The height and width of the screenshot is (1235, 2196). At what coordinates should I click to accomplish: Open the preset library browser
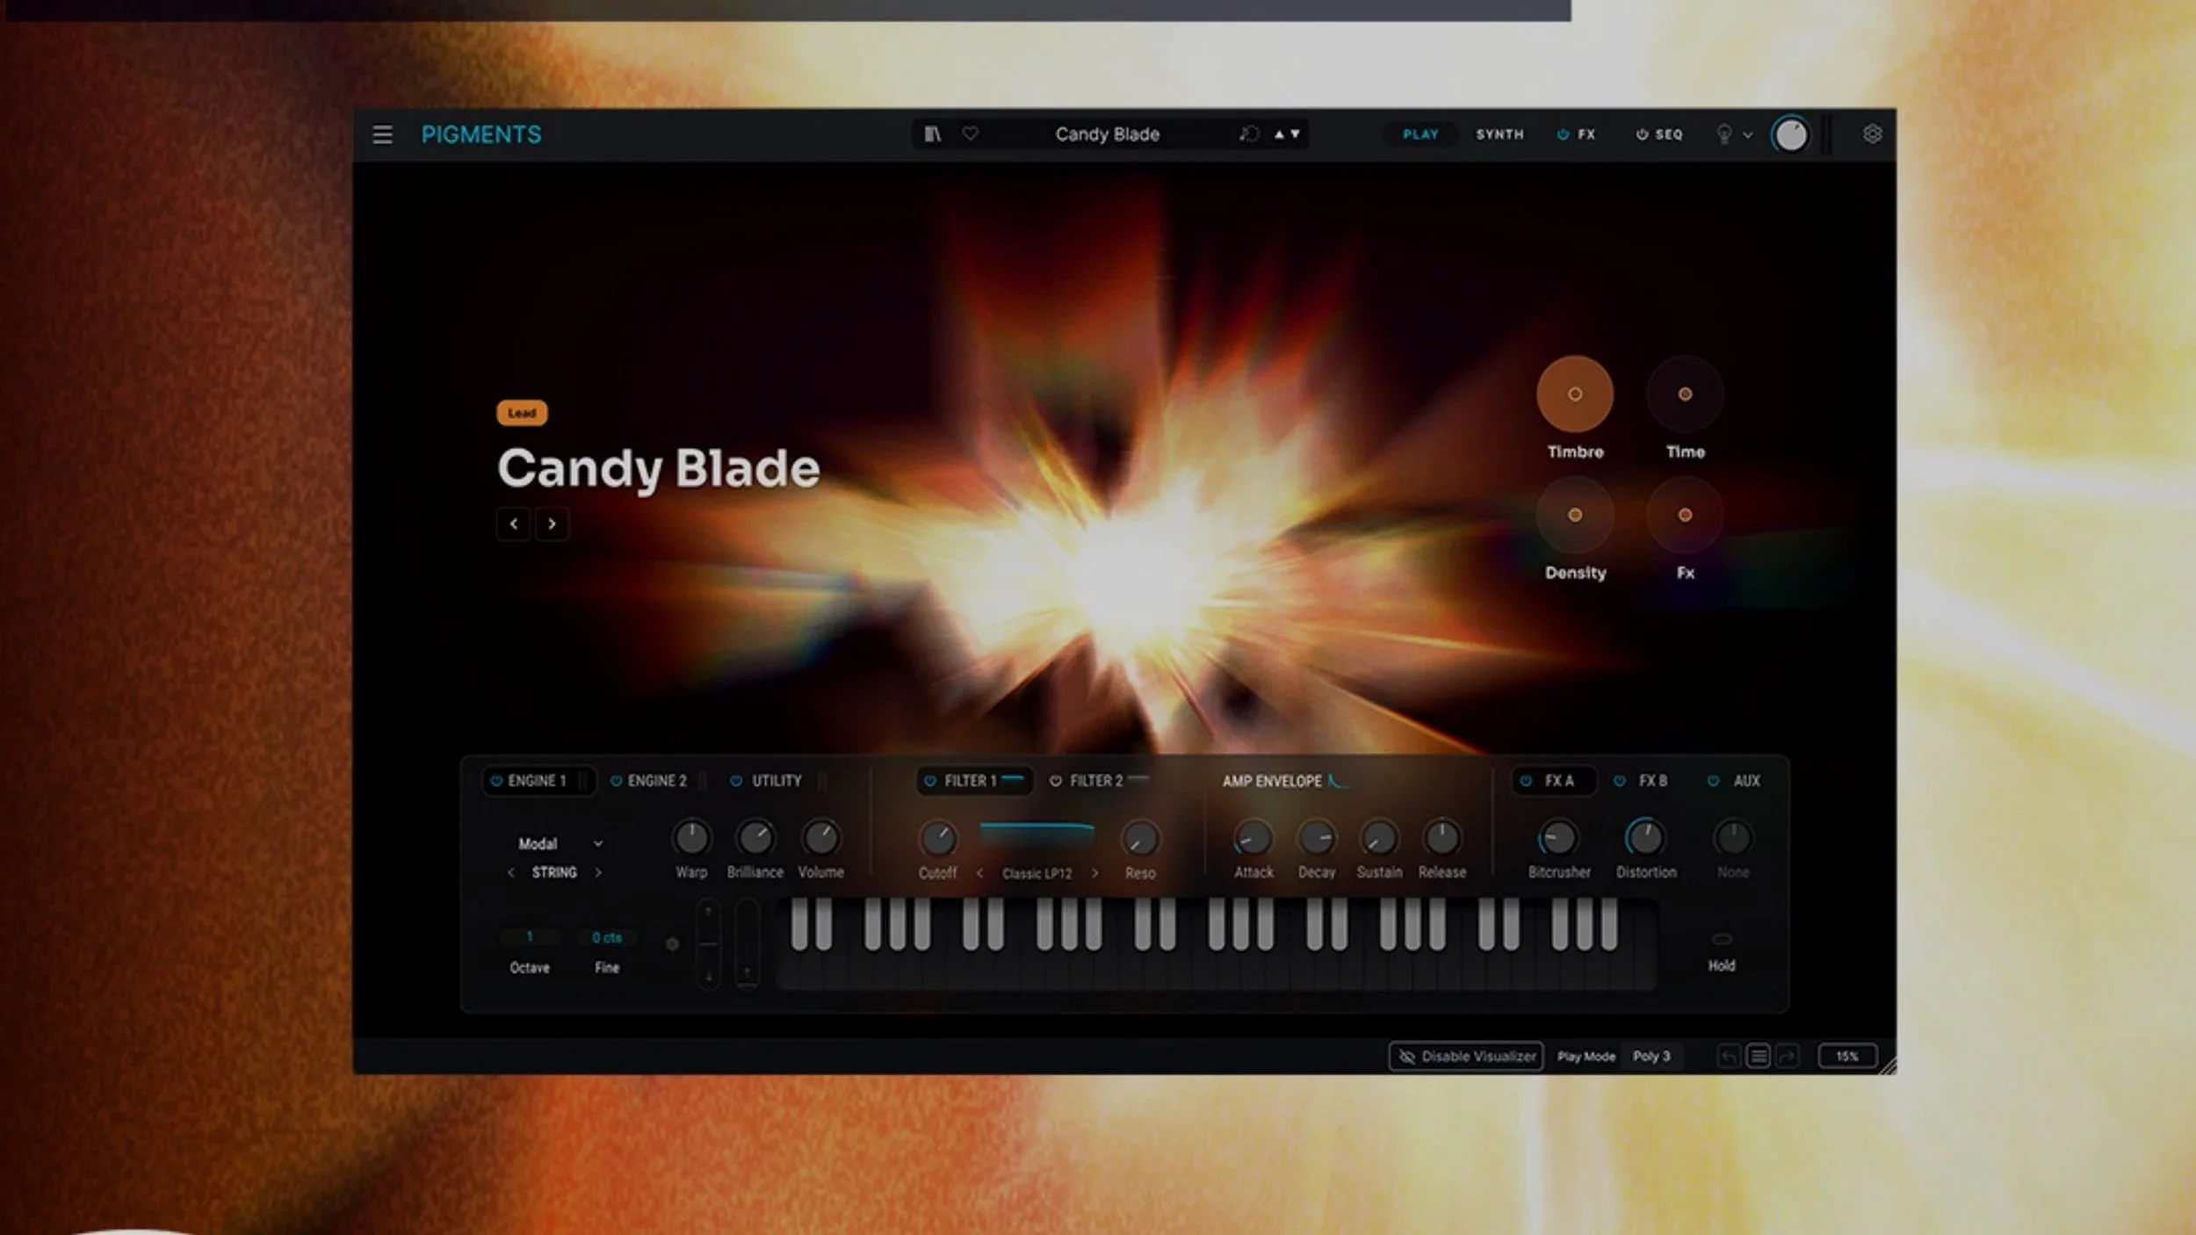click(x=933, y=134)
